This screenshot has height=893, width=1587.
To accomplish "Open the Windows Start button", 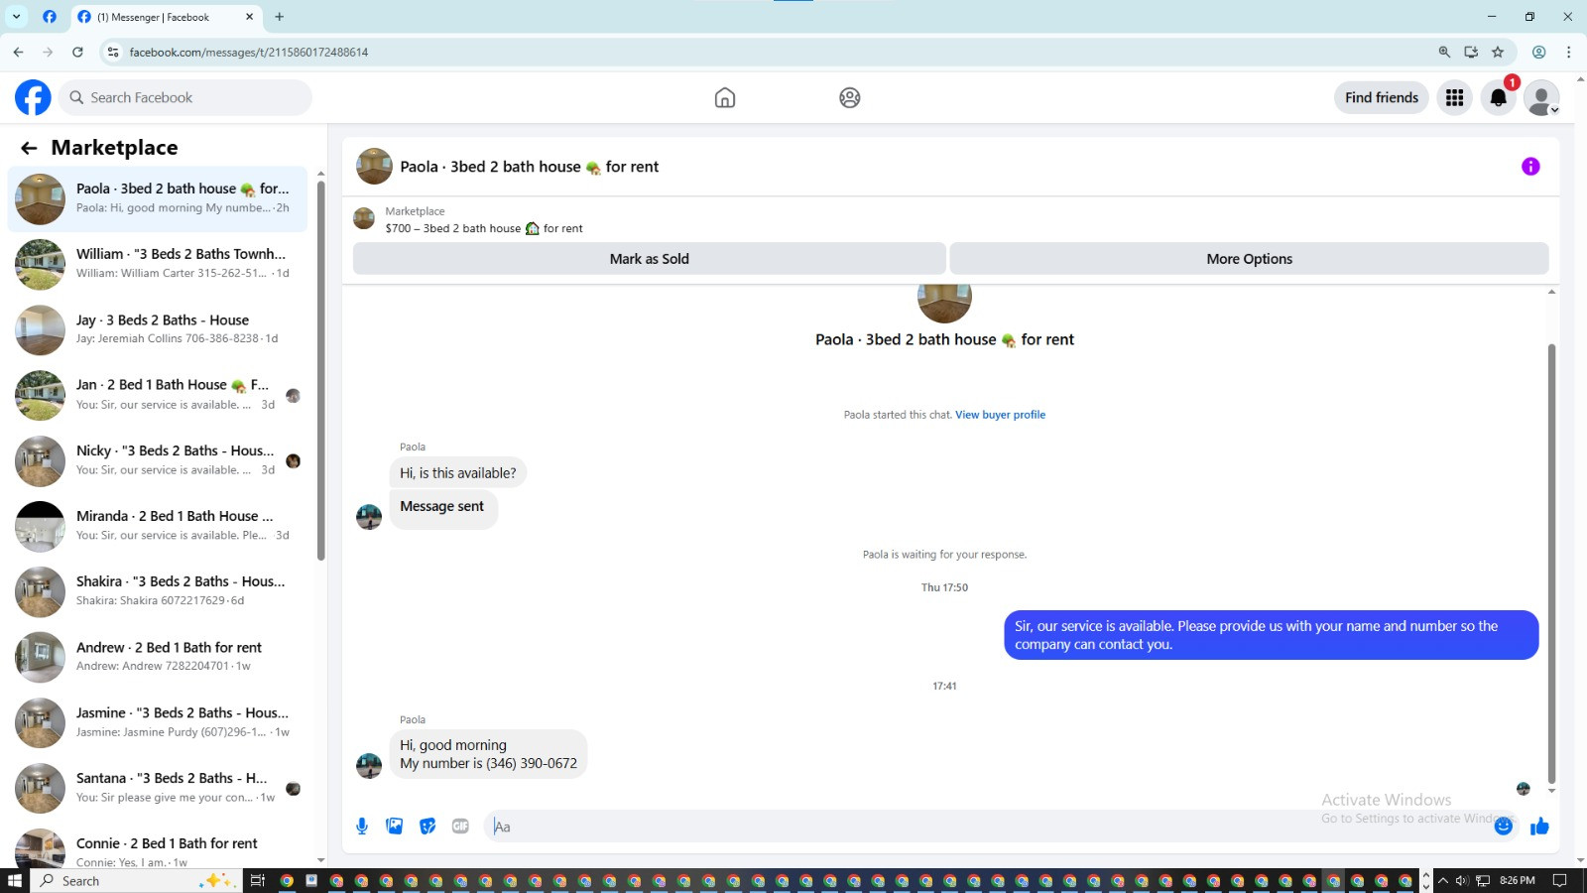I will coord(15,880).
